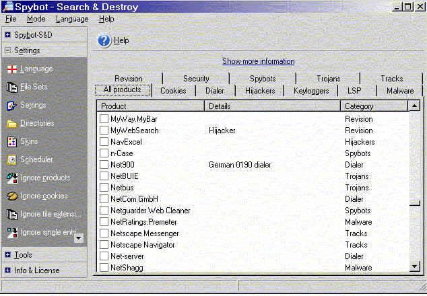
Task: Check the MyWebSearch product checkbox
Action: (x=104, y=131)
